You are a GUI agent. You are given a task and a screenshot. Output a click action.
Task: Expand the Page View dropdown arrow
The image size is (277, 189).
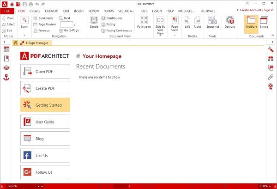tap(175, 35)
